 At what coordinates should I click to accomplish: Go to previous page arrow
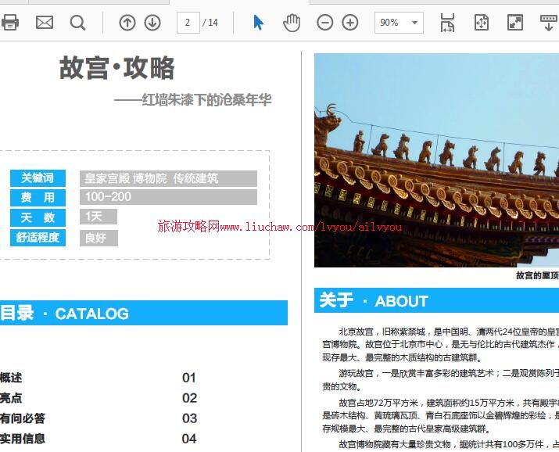(x=127, y=23)
